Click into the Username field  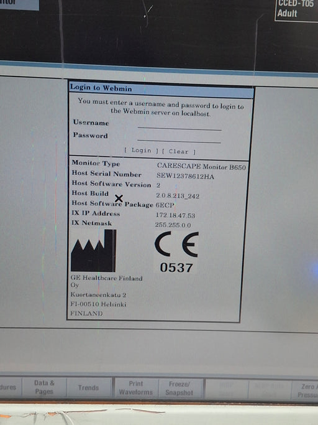tap(179, 126)
